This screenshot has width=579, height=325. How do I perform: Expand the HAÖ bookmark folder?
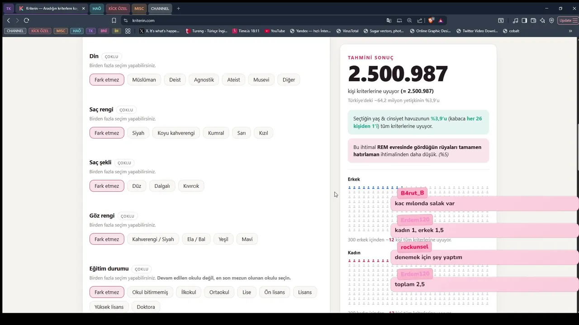[77, 31]
